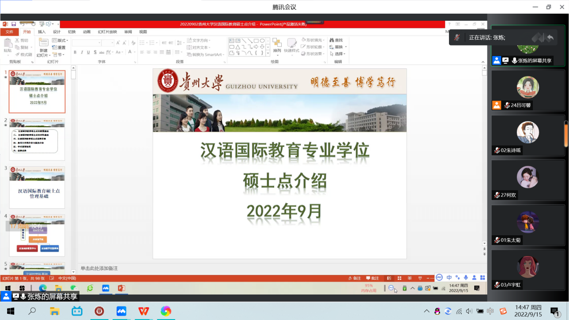Open the Section (节) dropdown
Image resolution: width=569 pixels, height=320 pixels.
click(x=59, y=54)
